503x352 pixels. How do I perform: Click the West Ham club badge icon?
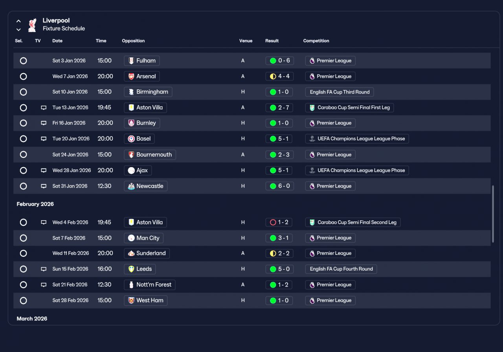pos(131,300)
